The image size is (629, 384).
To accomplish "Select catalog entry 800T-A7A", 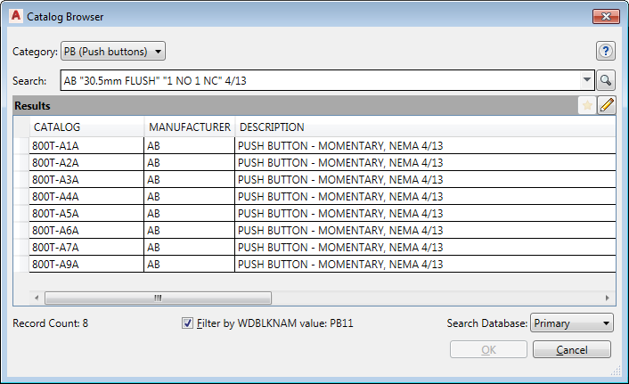I will [86, 247].
